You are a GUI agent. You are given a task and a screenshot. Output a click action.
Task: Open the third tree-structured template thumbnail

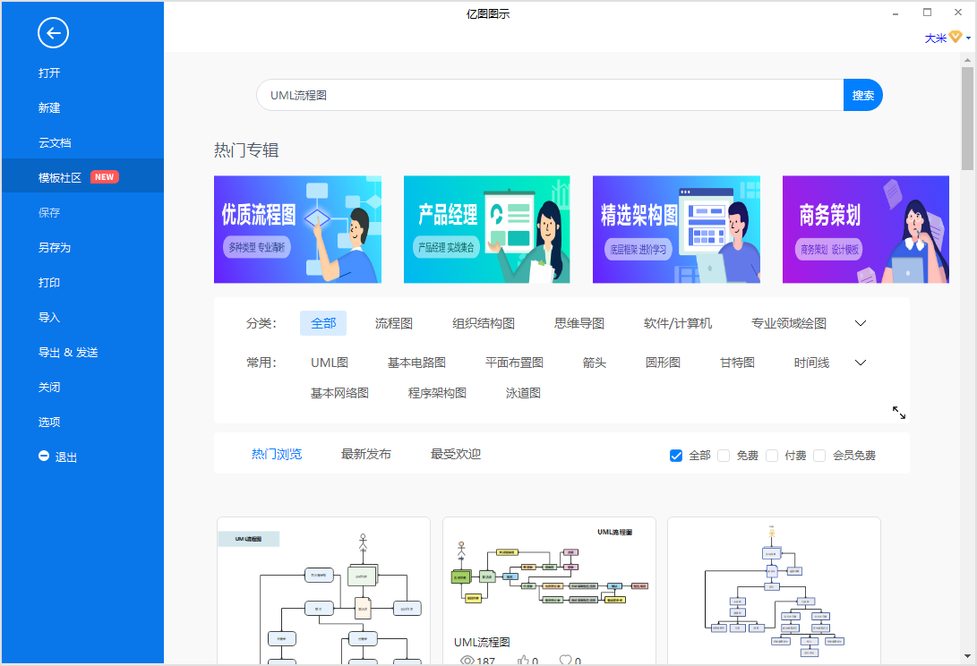tap(774, 591)
